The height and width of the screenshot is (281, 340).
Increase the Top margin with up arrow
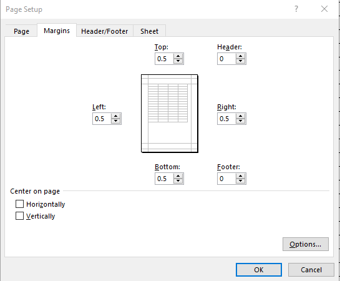pyautogui.click(x=178, y=56)
